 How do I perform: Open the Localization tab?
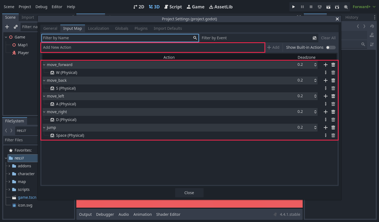(x=99, y=28)
